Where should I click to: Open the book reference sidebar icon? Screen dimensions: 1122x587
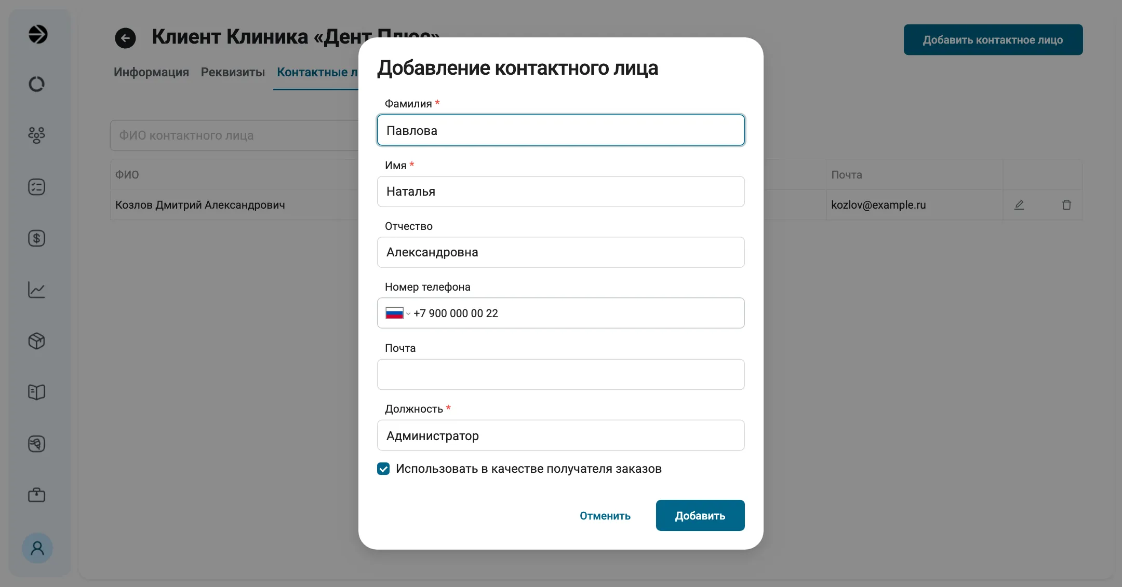tap(36, 392)
